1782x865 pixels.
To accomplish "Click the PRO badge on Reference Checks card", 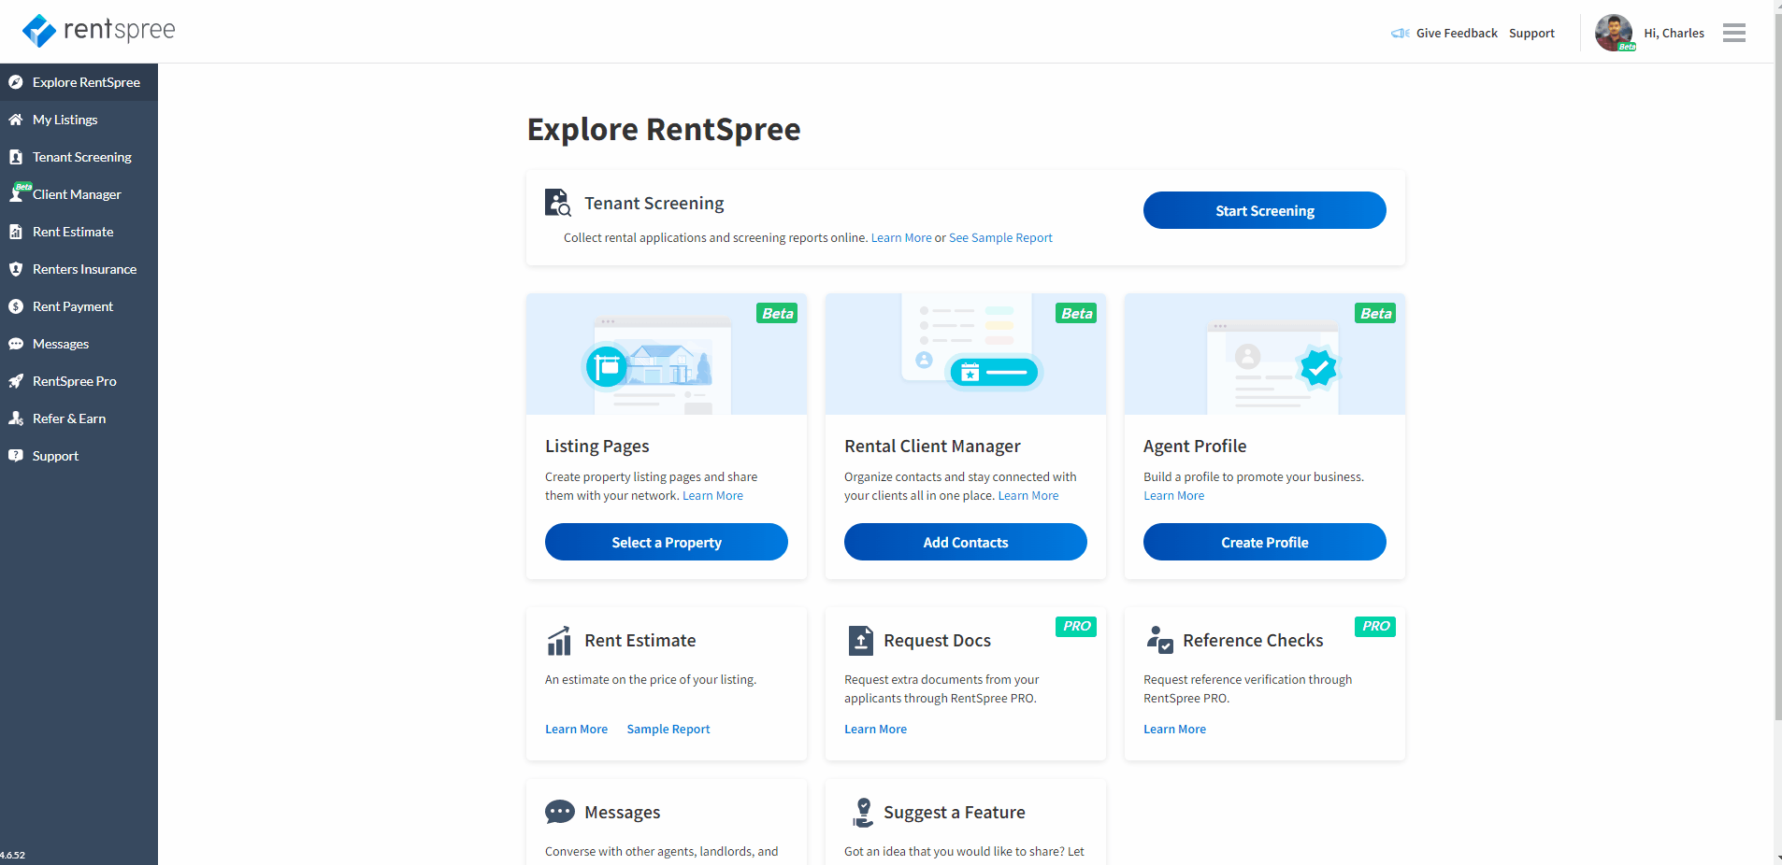I will (1375, 626).
